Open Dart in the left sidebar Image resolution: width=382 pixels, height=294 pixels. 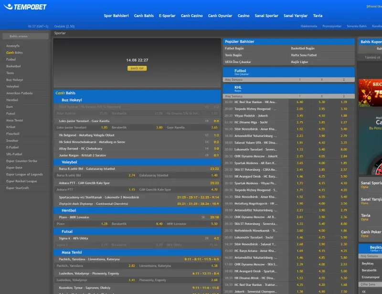(9, 107)
